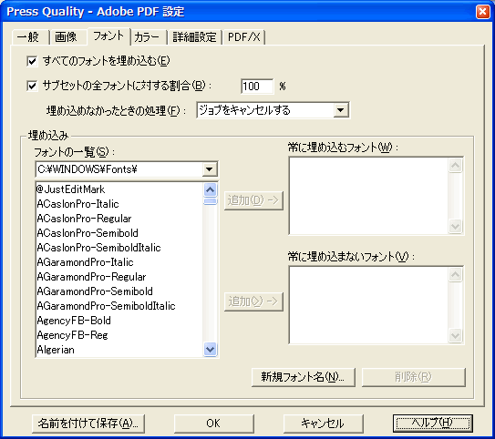Click down arrow of 常に埋め込まないフォント scrollbar
The height and width of the screenshot is (439, 495).
click(455, 335)
